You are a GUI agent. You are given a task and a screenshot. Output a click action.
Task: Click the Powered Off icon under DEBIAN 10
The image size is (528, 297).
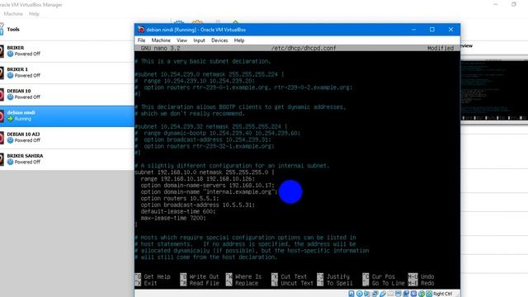pyautogui.click(x=11, y=97)
